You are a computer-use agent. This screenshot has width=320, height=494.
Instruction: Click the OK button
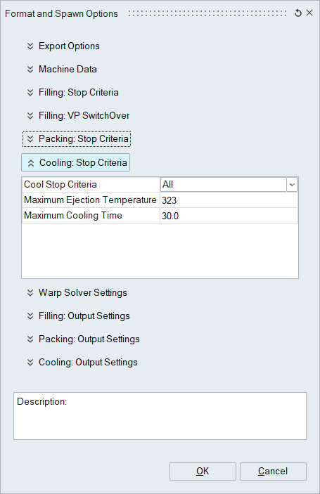pos(203,472)
